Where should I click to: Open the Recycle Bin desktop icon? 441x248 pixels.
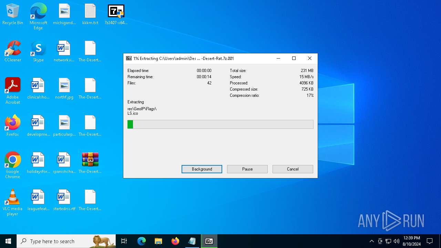point(13,14)
